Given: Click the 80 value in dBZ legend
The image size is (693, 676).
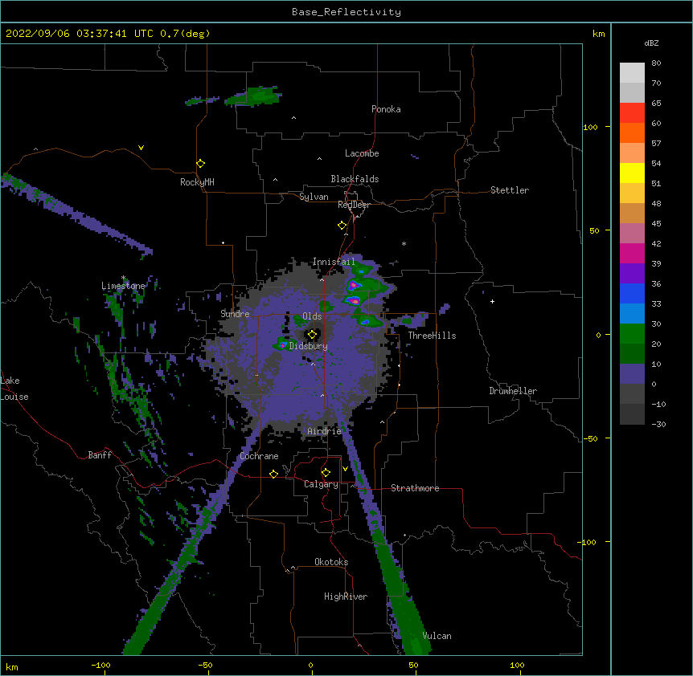Looking at the screenshot, I should pos(656,63).
